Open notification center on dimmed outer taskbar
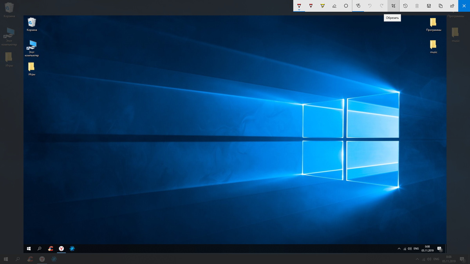 click(463, 259)
